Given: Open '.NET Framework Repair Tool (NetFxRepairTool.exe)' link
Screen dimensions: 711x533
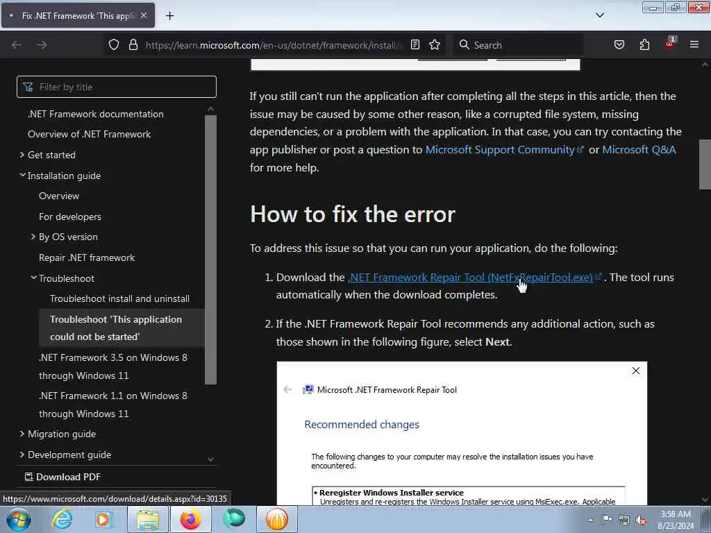Looking at the screenshot, I should click(474, 278).
